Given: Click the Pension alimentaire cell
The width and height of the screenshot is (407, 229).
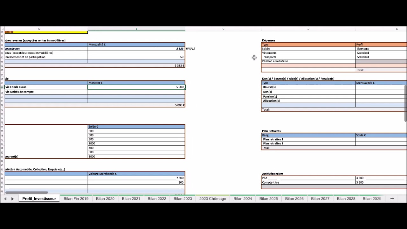Looking at the screenshot, I should pyautogui.click(x=308, y=61).
